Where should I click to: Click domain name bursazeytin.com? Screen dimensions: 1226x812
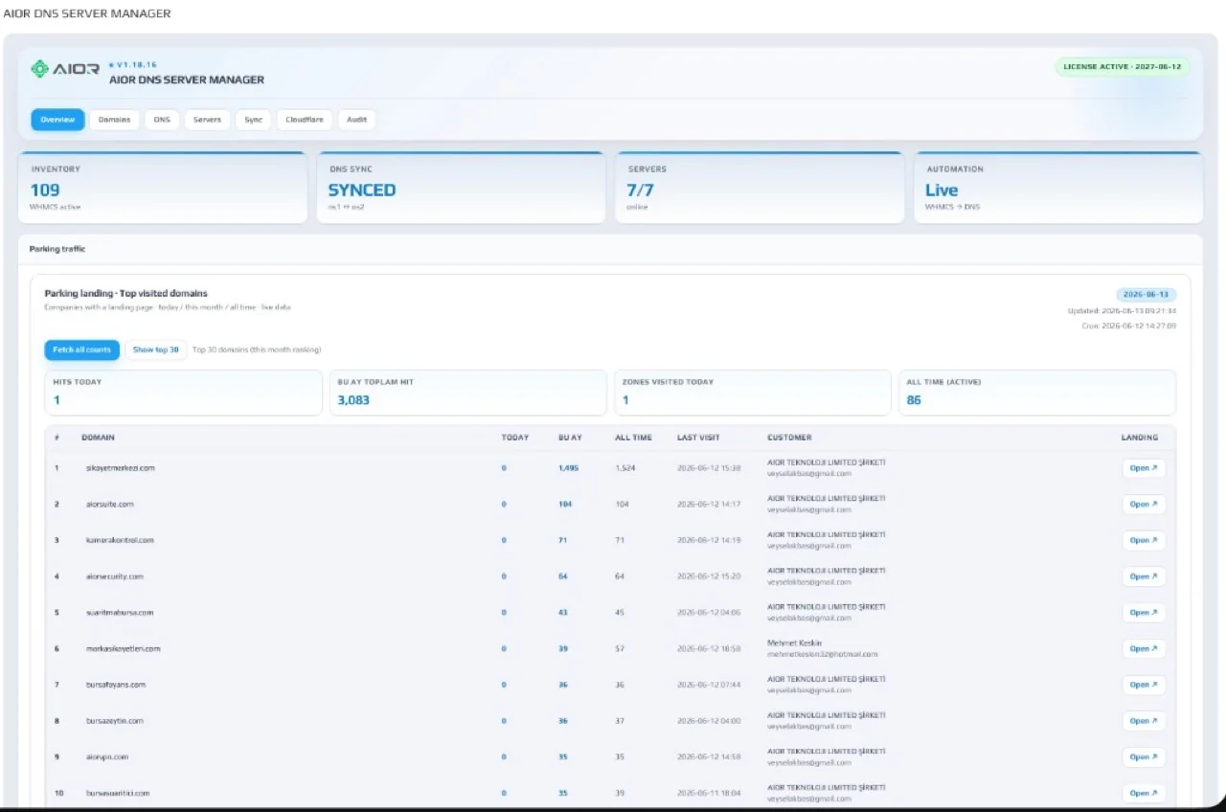[115, 721]
